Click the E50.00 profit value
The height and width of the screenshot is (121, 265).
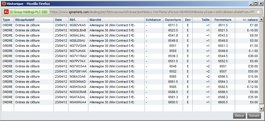coord(253,71)
